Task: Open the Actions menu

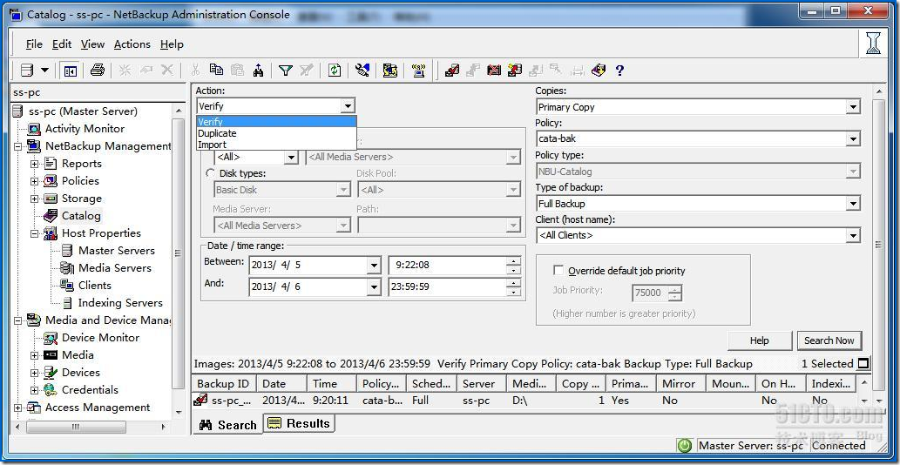Action: click(132, 44)
